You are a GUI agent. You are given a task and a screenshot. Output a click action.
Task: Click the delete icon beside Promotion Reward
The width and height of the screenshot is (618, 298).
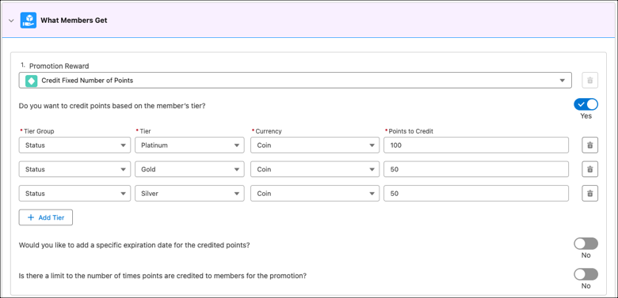[590, 80]
